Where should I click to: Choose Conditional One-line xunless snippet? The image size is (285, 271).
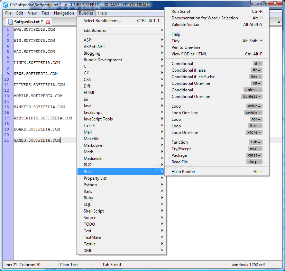pos(217,97)
